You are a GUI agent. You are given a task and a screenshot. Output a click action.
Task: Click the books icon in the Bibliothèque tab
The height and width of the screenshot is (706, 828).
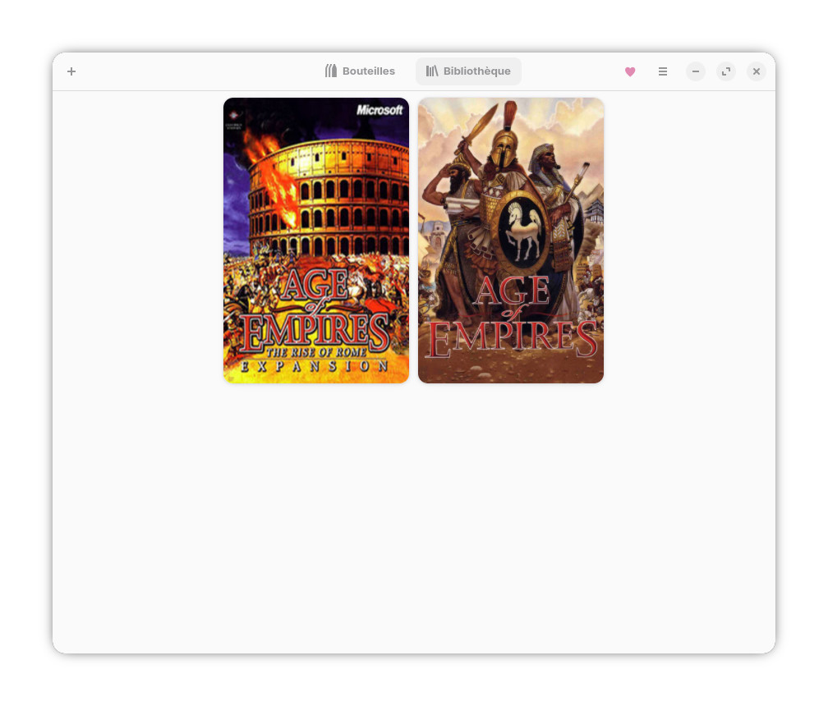coord(432,71)
